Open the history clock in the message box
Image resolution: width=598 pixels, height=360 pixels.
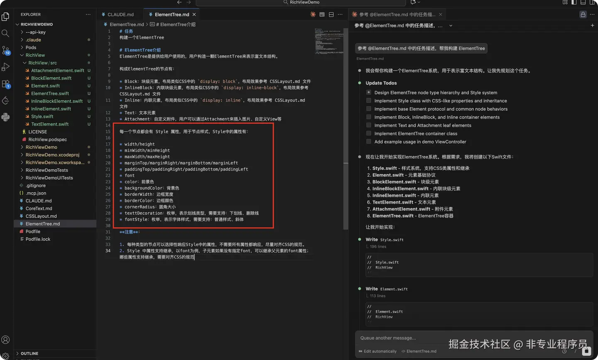point(564,351)
